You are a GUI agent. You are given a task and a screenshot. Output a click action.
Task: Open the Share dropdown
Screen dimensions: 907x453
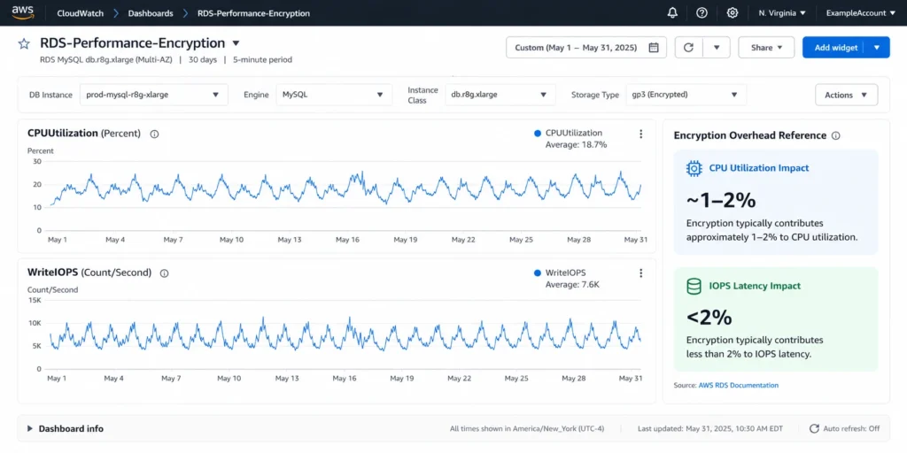(x=766, y=48)
